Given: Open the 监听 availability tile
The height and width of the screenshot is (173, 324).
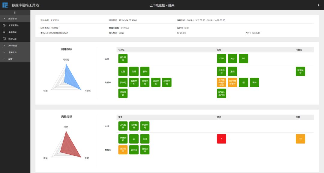Looking at the screenshot, I should (134, 71).
